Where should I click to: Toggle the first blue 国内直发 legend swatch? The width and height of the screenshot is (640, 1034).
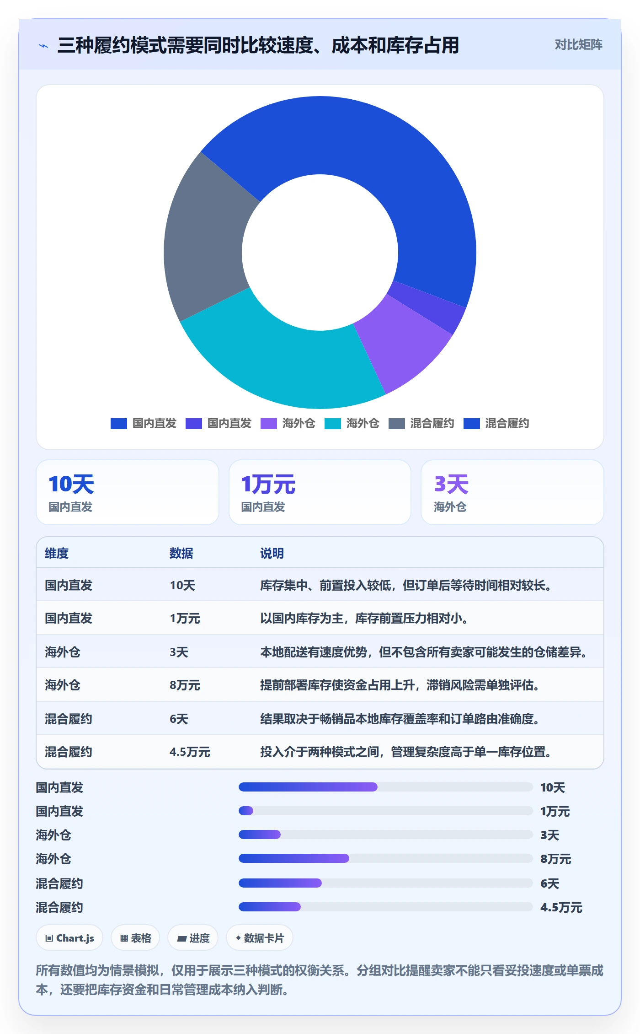point(119,424)
